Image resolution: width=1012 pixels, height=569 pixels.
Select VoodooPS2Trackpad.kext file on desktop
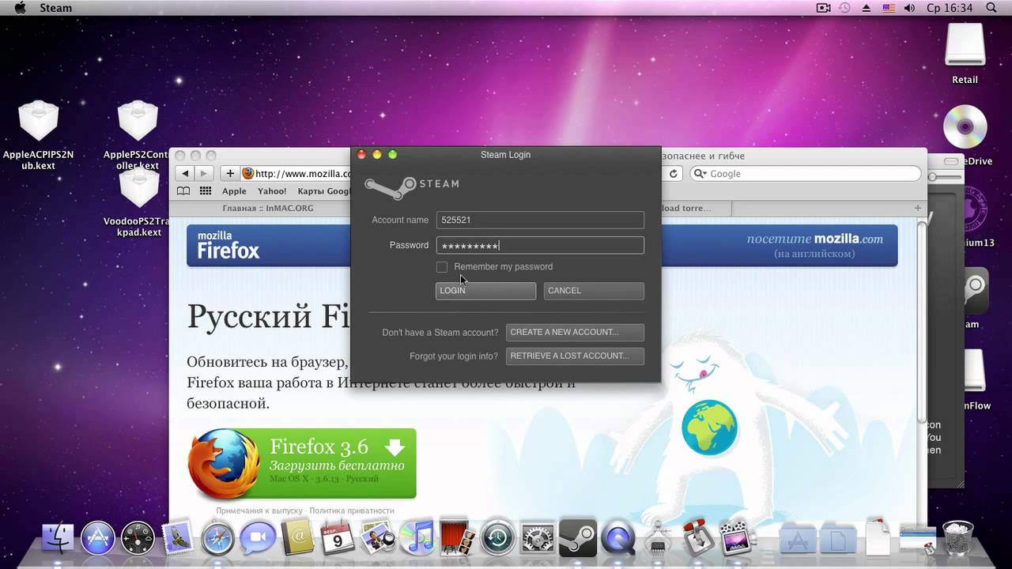pyautogui.click(x=138, y=203)
